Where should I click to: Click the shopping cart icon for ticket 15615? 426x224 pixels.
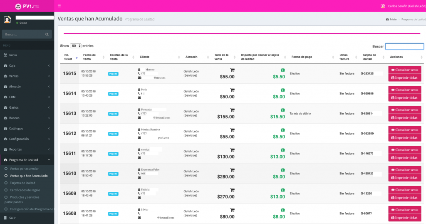pos(232,70)
